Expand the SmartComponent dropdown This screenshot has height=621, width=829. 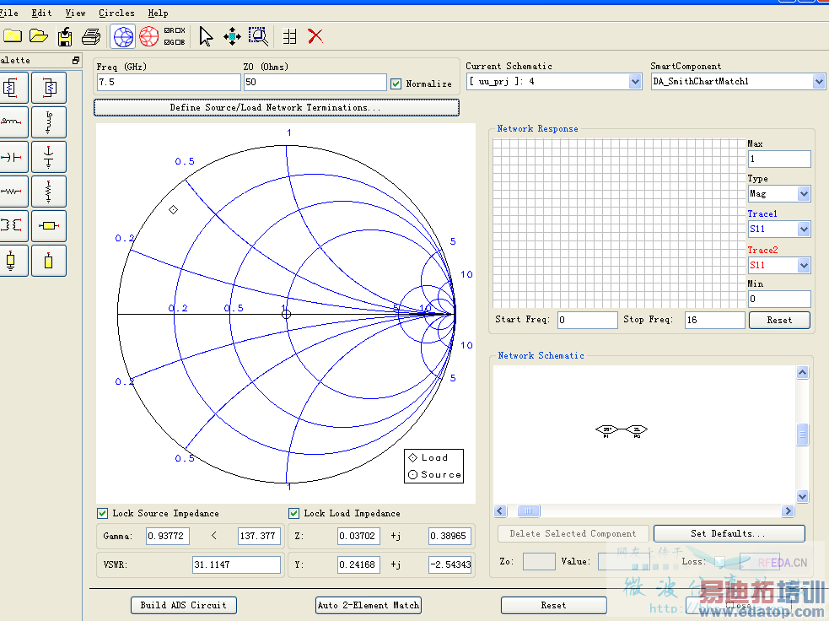click(x=818, y=82)
